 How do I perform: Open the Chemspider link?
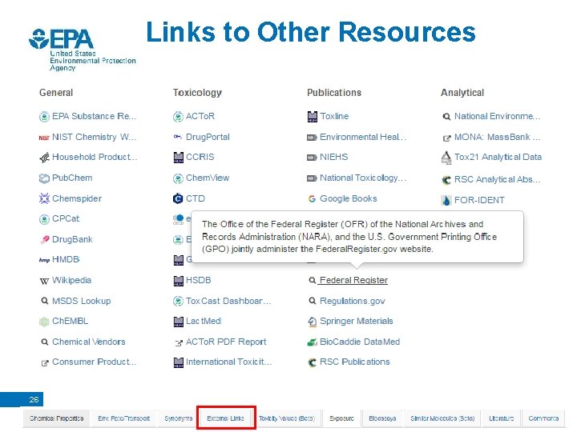coord(77,198)
